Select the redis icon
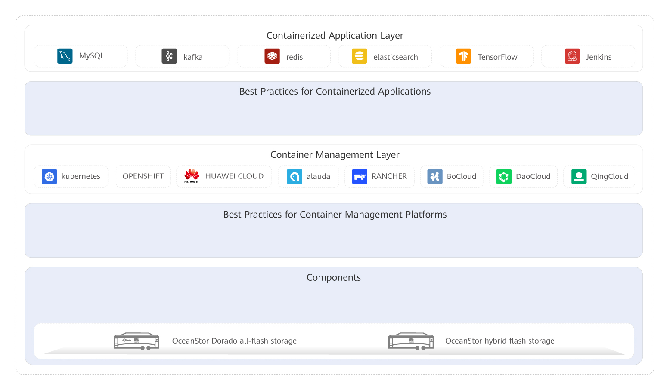The height and width of the screenshot is (390, 670). point(272,56)
